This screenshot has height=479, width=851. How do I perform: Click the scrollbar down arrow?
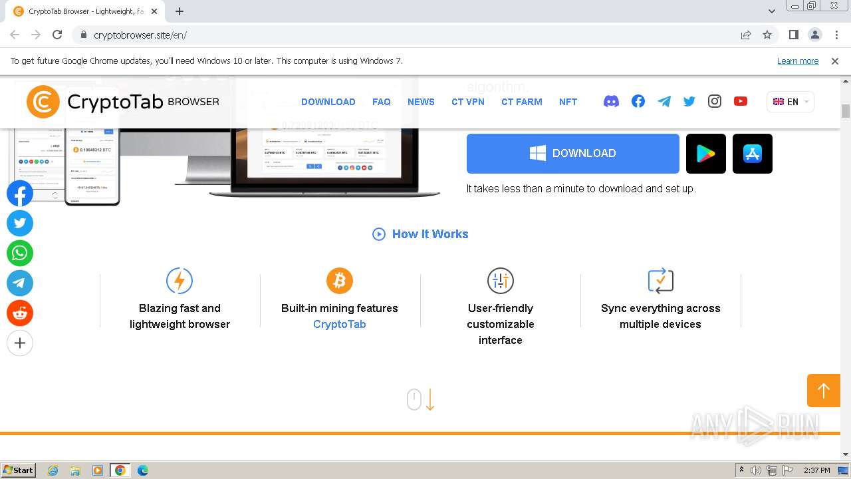[846, 455]
